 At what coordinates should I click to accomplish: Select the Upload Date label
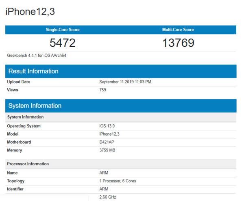tap(18, 82)
